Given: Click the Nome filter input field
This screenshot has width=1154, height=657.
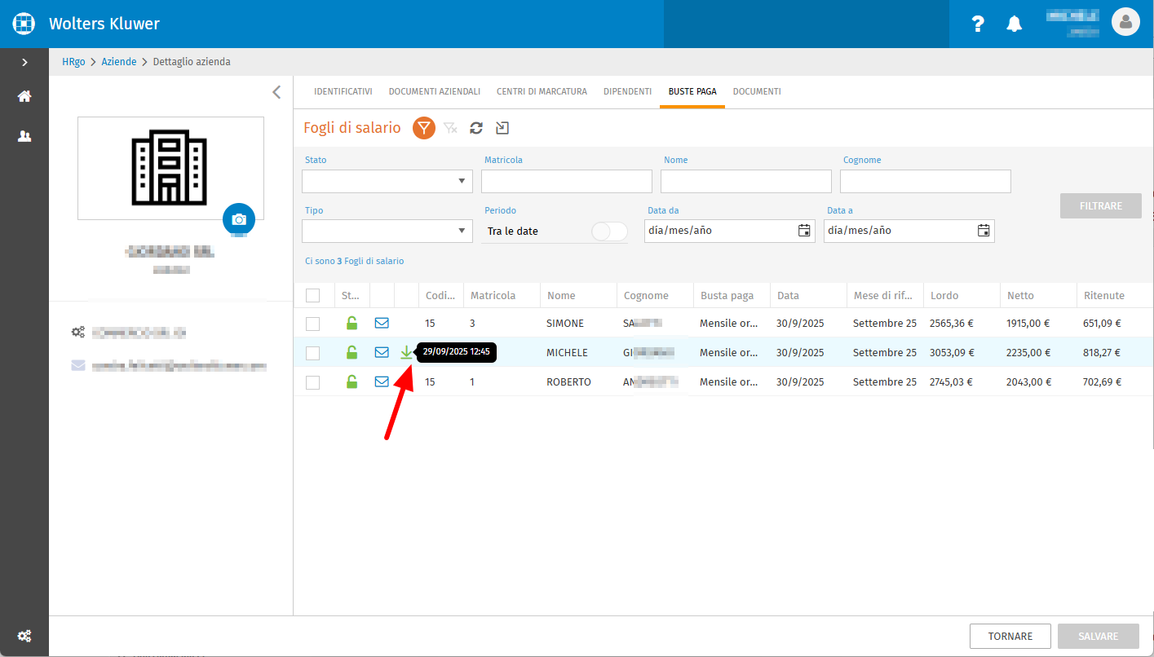Looking at the screenshot, I should coord(746,181).
